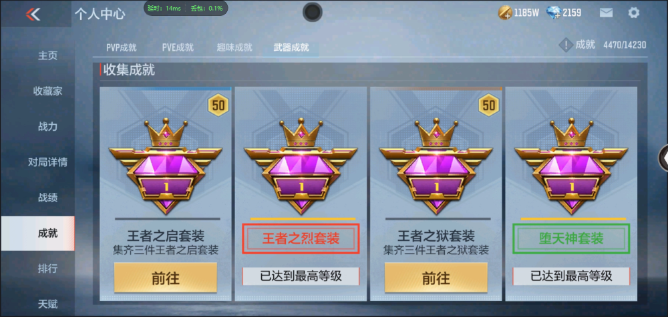Select the 武器成就 tab
The width and height of the screenshot is (668, 317).
click(x=291, y=47)
